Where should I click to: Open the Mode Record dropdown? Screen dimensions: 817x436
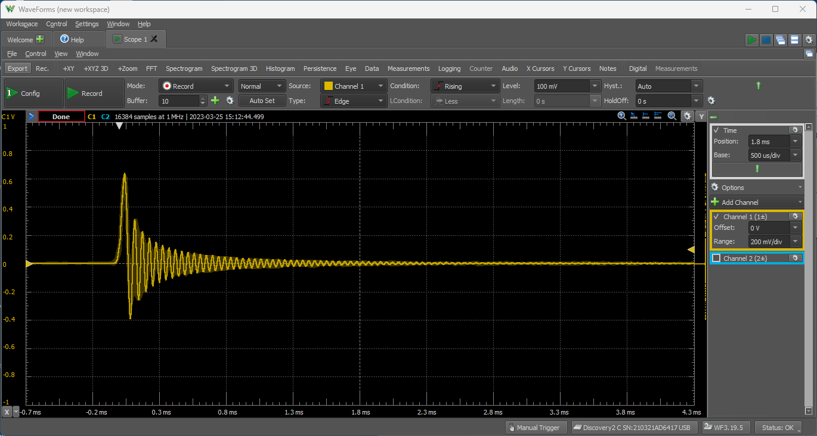tap(196, 86)
